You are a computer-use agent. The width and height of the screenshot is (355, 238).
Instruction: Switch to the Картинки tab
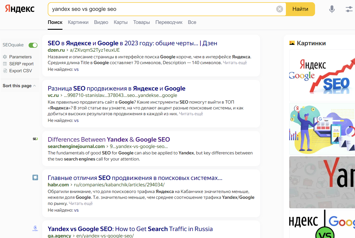tap(78, 22)
